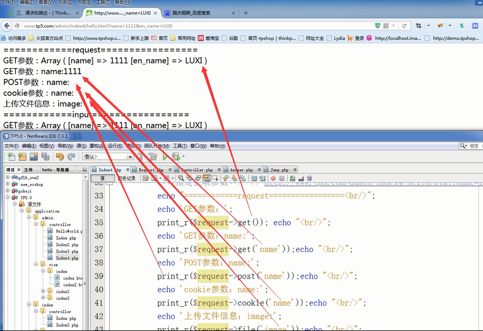Open the 常用网址 bookmark folder

(183, 38)
